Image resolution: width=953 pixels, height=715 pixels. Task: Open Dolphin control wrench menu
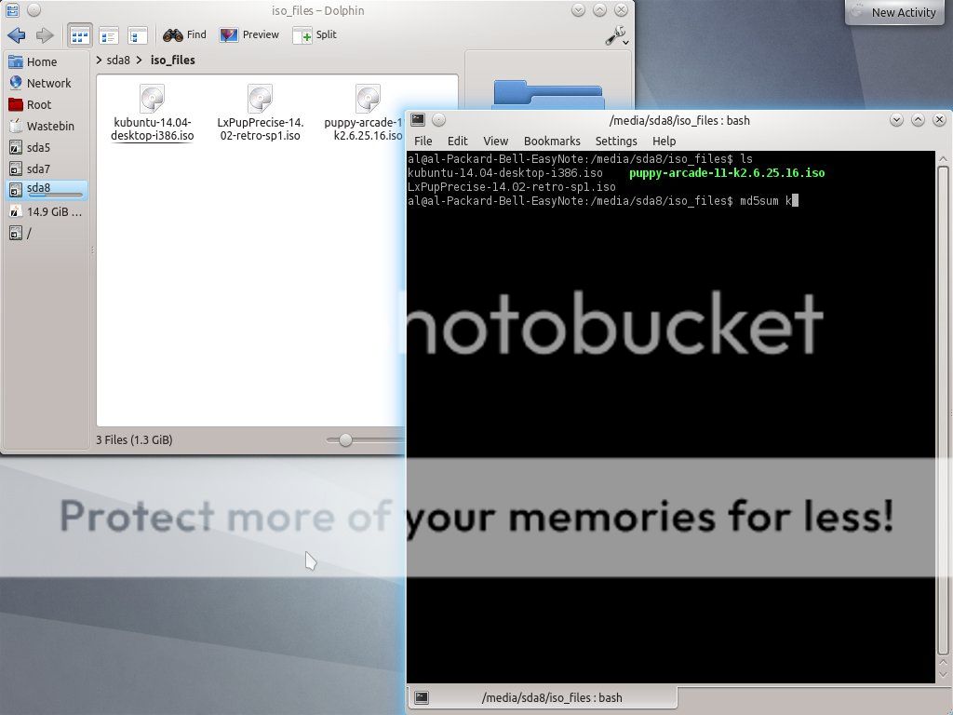[617, 36]
